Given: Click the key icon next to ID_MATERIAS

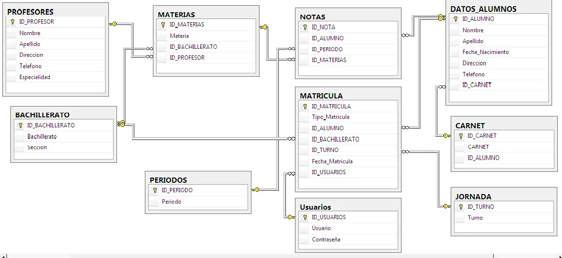Looking at the screenshot, I should [x=163, y=25].
